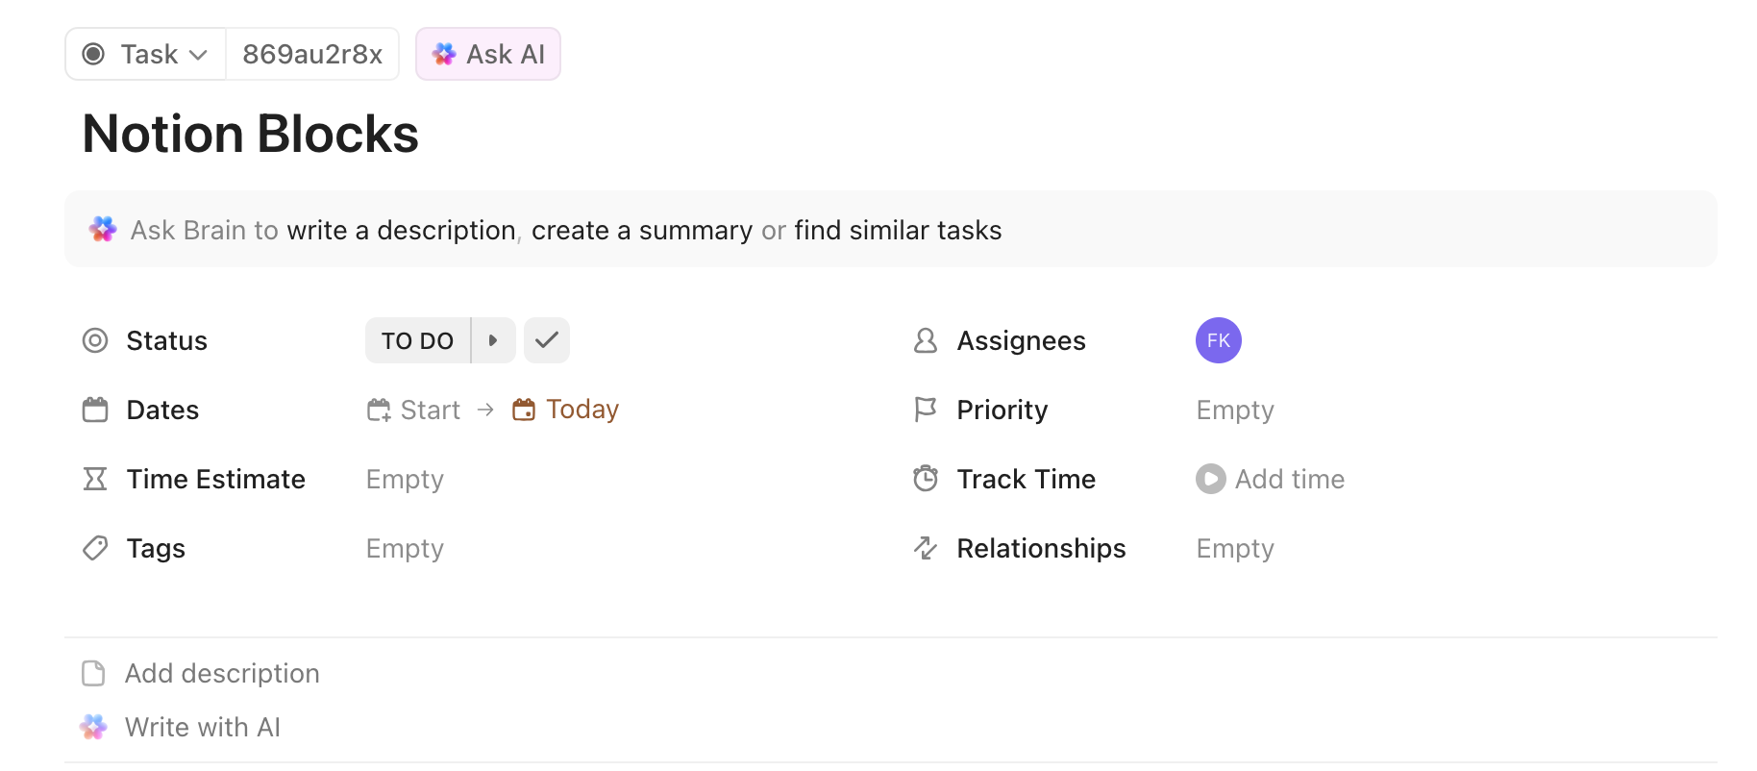Screen dimensions: 1757x771
Task: Set the Time Estimate empty field
Action: (405, 480)
